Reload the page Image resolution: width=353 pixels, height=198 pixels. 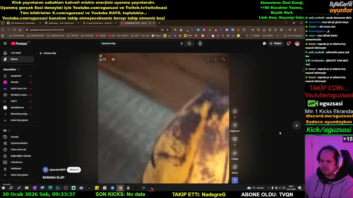(x=14, y=30)
